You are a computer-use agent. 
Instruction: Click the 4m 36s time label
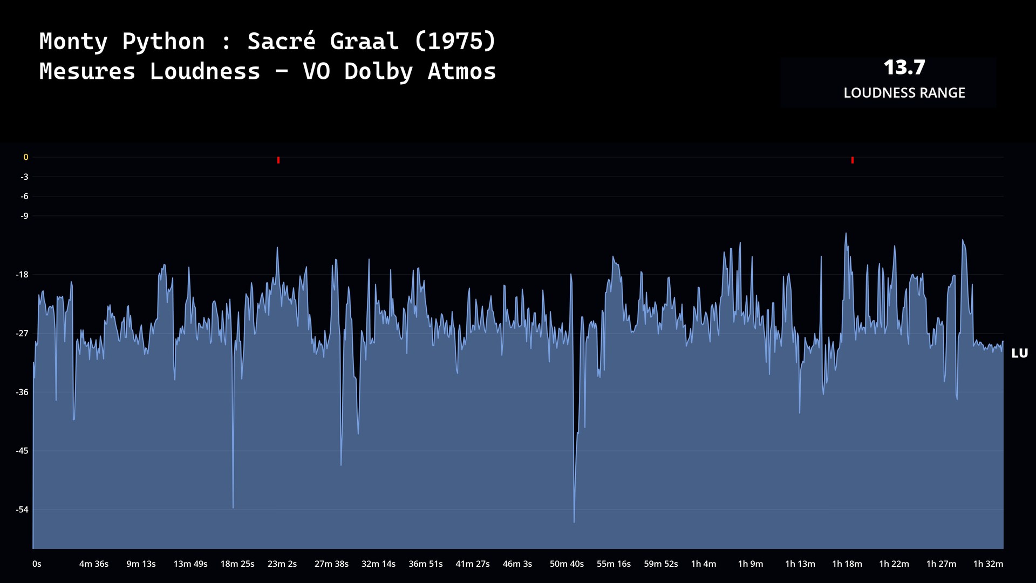pos(94,564)
